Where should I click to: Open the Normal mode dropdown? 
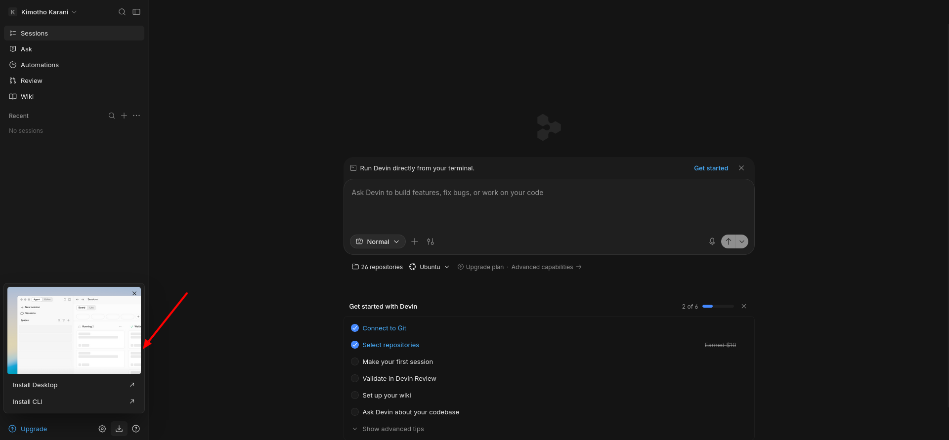click(378, 241)
